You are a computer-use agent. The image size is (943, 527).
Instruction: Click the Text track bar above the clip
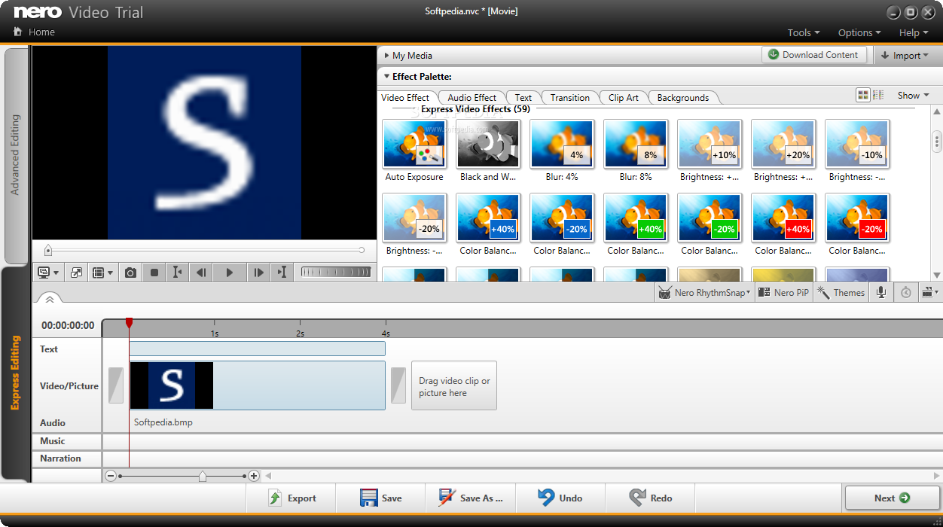(x=258, y=349)
